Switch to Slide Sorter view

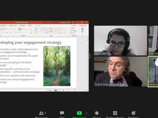[x=60, y=90]
